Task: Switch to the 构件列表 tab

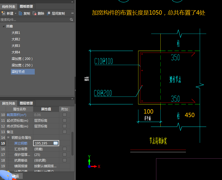Action: click(9, 7)
